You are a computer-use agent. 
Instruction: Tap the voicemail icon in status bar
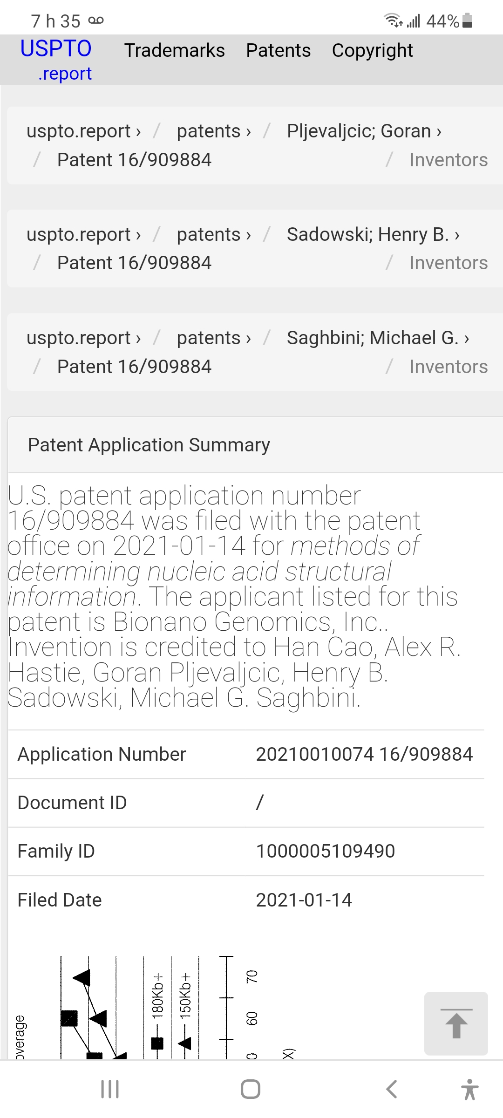coord(96,20)
